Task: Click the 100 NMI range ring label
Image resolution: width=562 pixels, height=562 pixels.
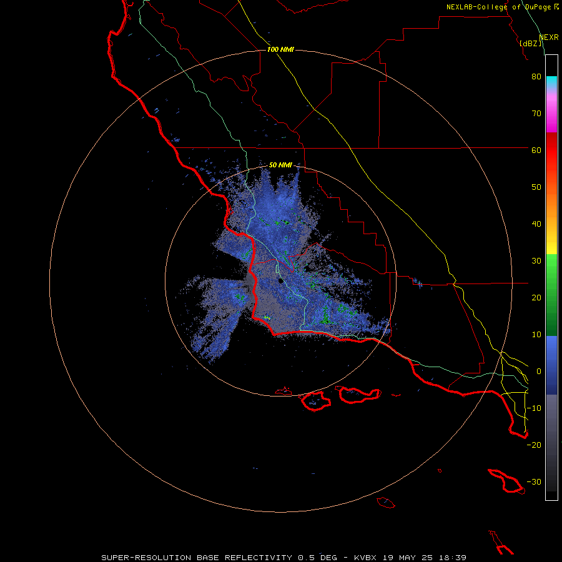Action: [x=280, y=49]
